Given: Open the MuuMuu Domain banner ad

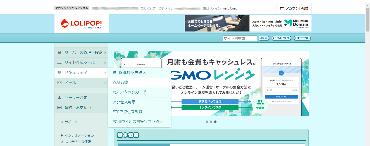Looking at the screenshot, I should [x=280, y=23].
